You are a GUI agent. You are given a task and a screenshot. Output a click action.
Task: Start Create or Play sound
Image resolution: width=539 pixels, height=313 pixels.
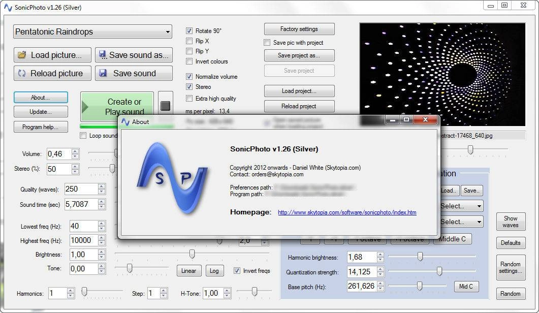click(x=117, y=107)
